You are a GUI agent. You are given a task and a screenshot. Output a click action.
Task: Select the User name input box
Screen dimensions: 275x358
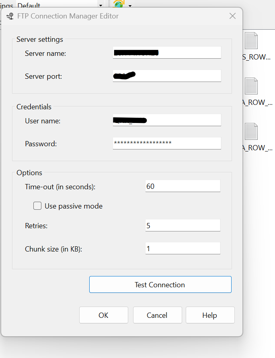[167, 120]
